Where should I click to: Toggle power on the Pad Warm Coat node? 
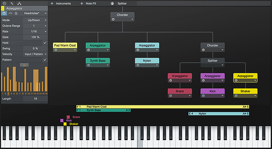coord(56,50)
